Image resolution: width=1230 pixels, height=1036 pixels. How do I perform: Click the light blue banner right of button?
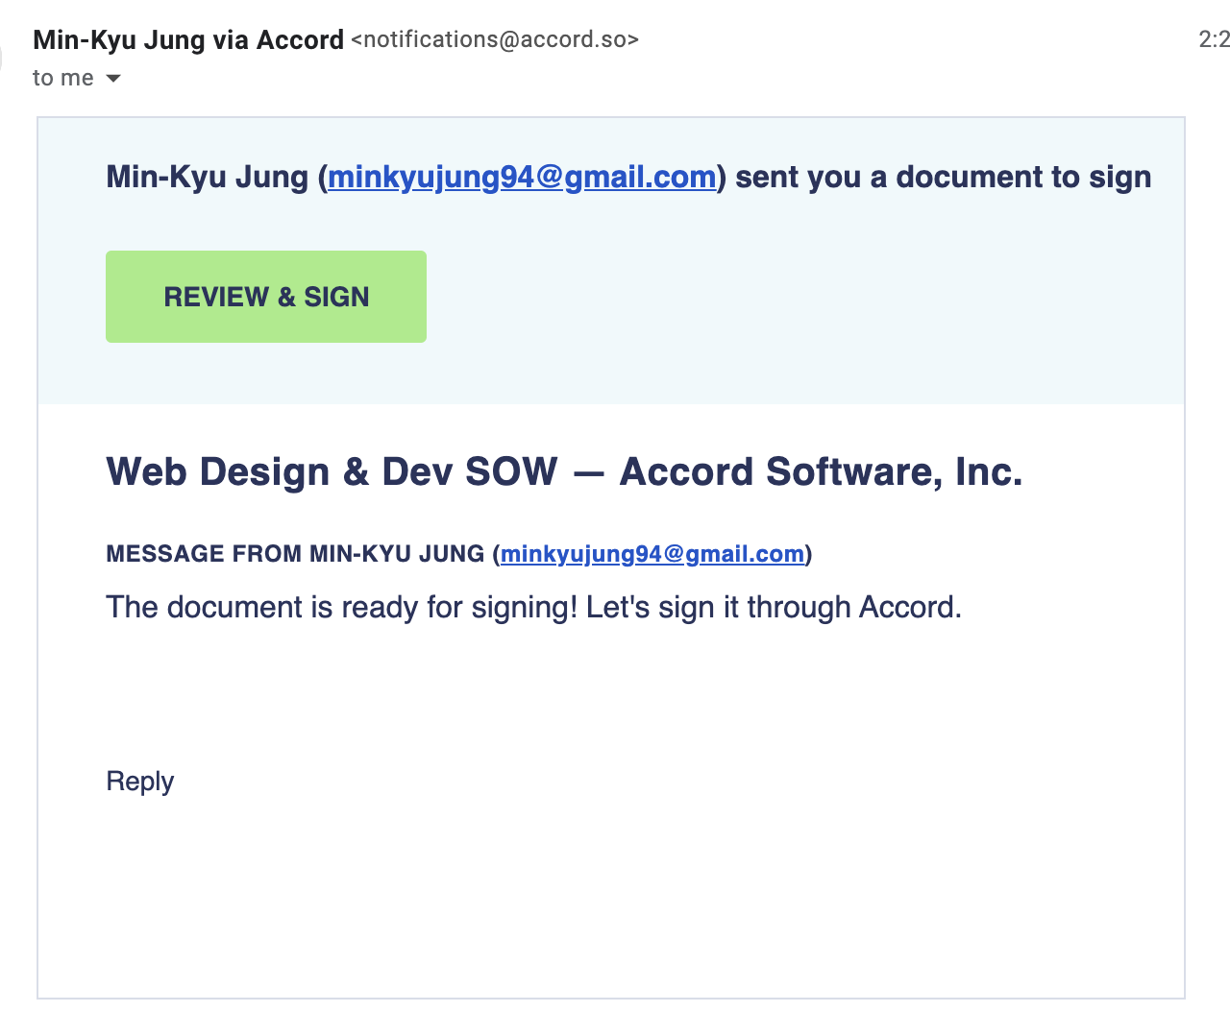pos(805,297)
